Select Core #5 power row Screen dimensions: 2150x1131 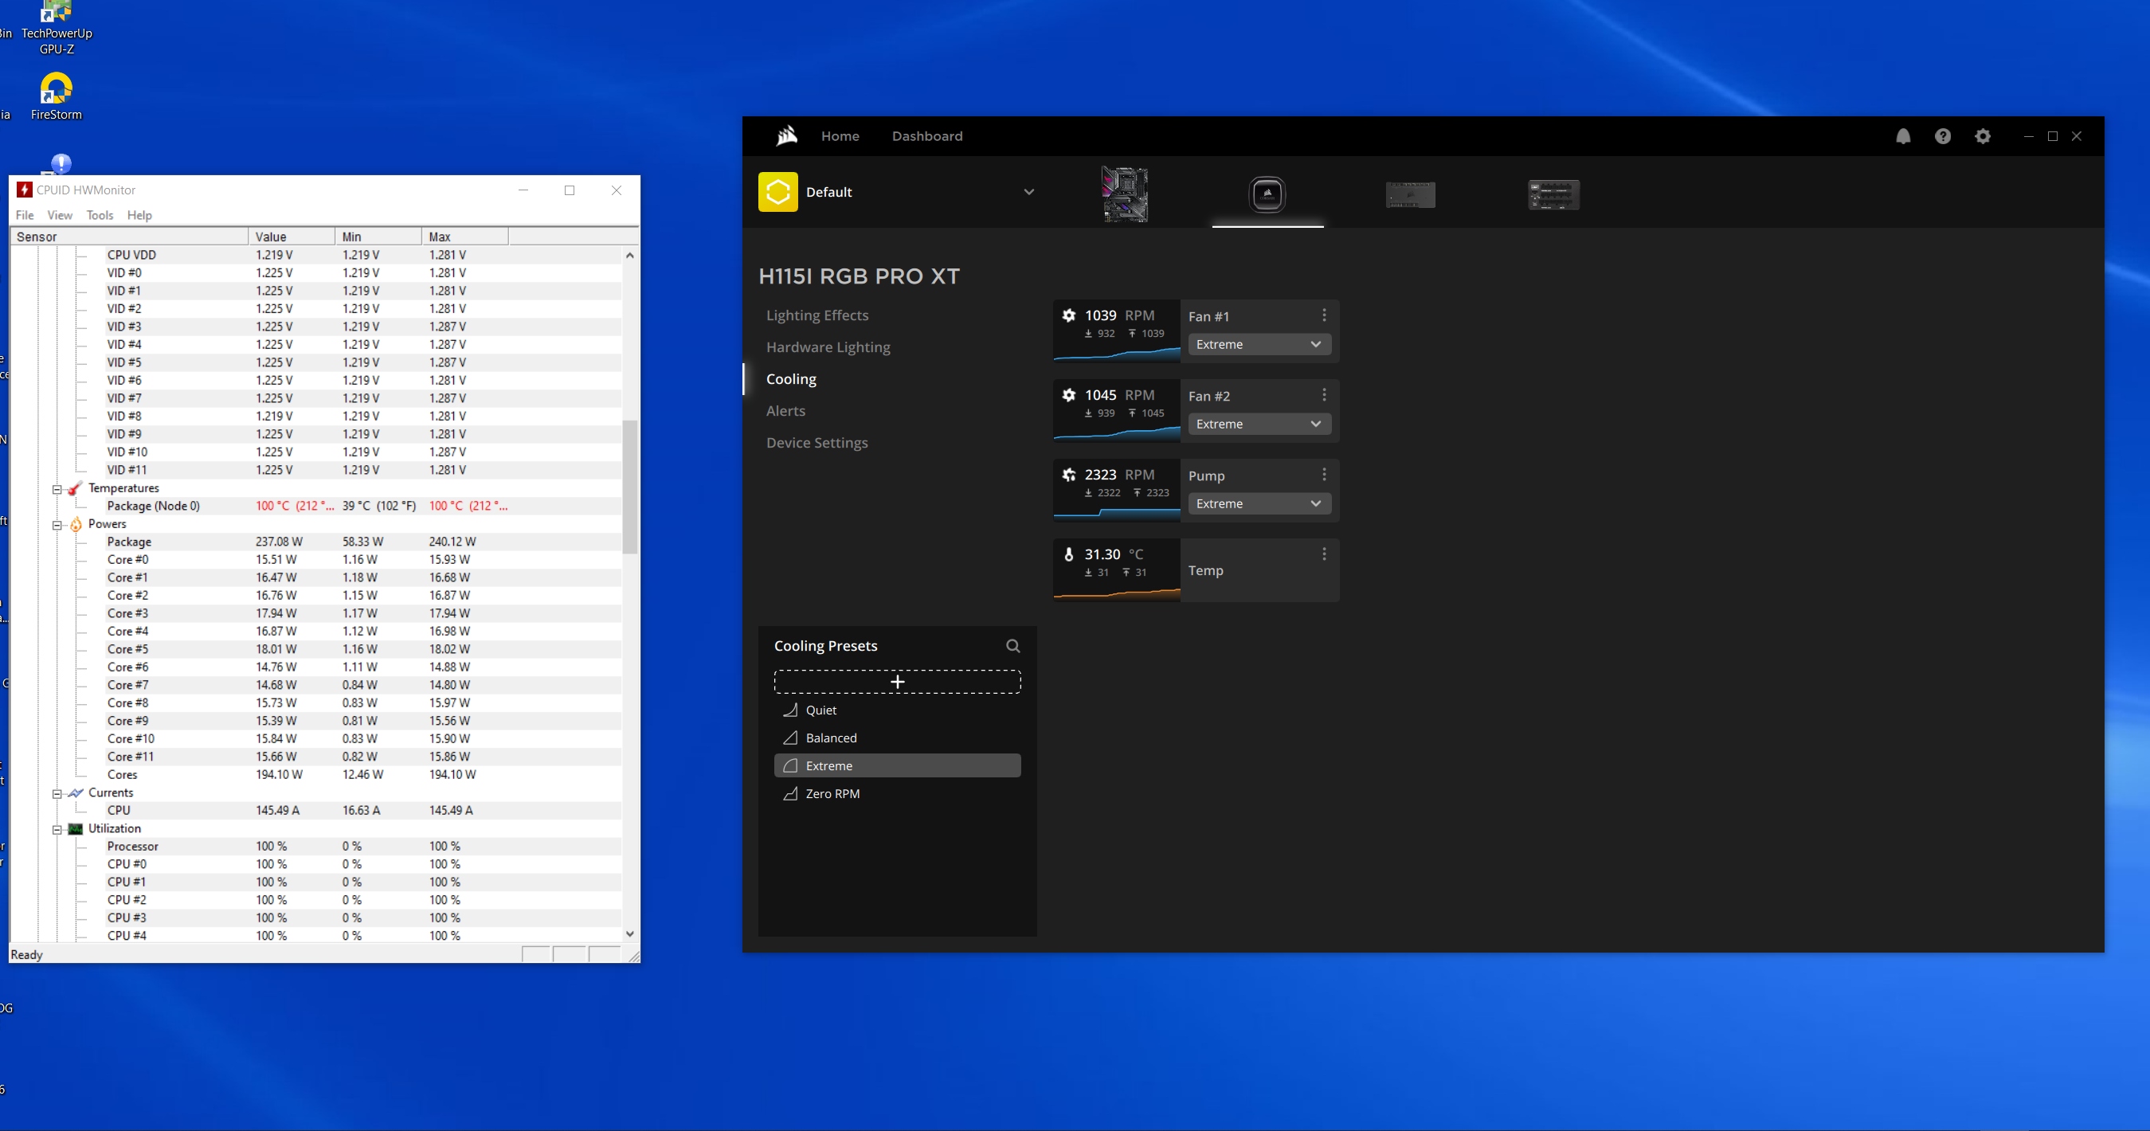pos(315,648)
